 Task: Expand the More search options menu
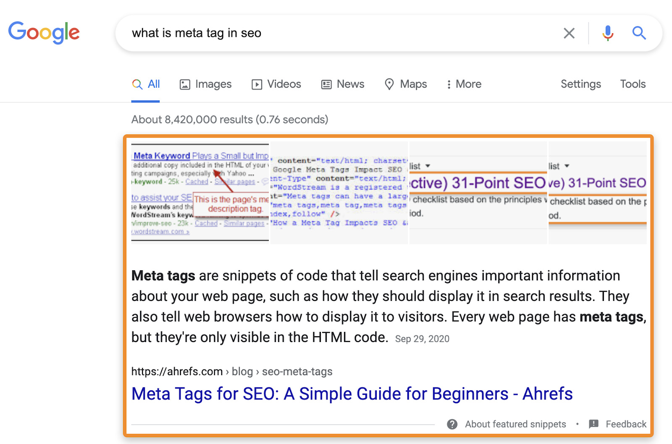(x=464, y=84)
